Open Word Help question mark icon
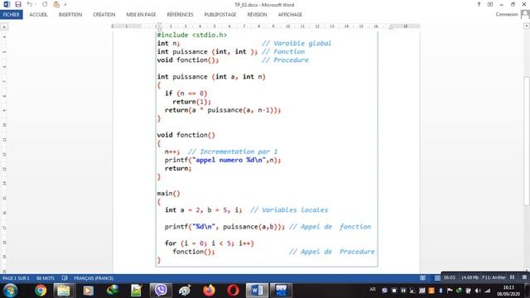 pos(479,4)
